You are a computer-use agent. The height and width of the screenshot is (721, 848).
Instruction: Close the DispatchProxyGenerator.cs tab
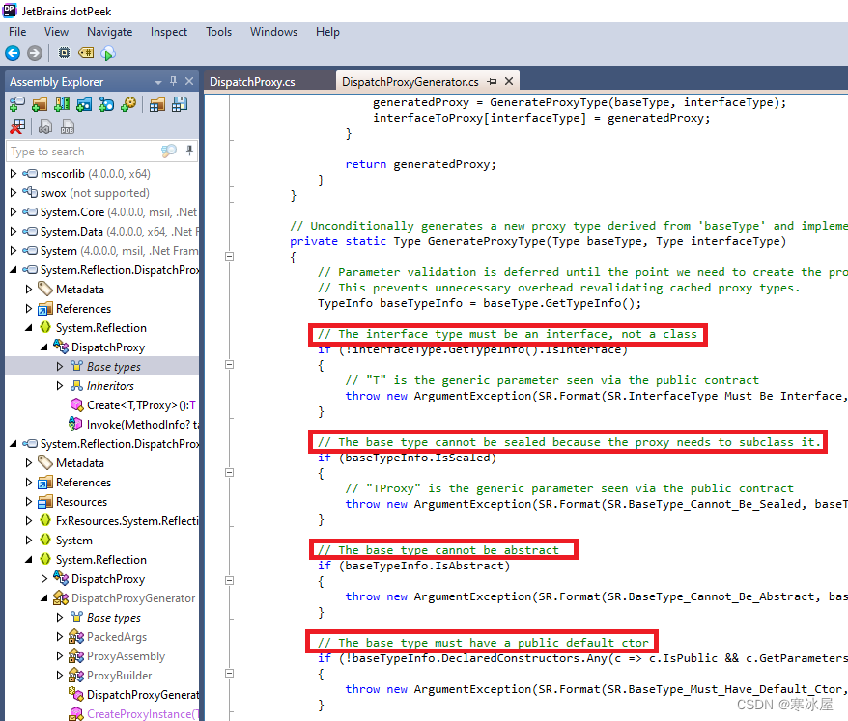(x=509, y=81)
